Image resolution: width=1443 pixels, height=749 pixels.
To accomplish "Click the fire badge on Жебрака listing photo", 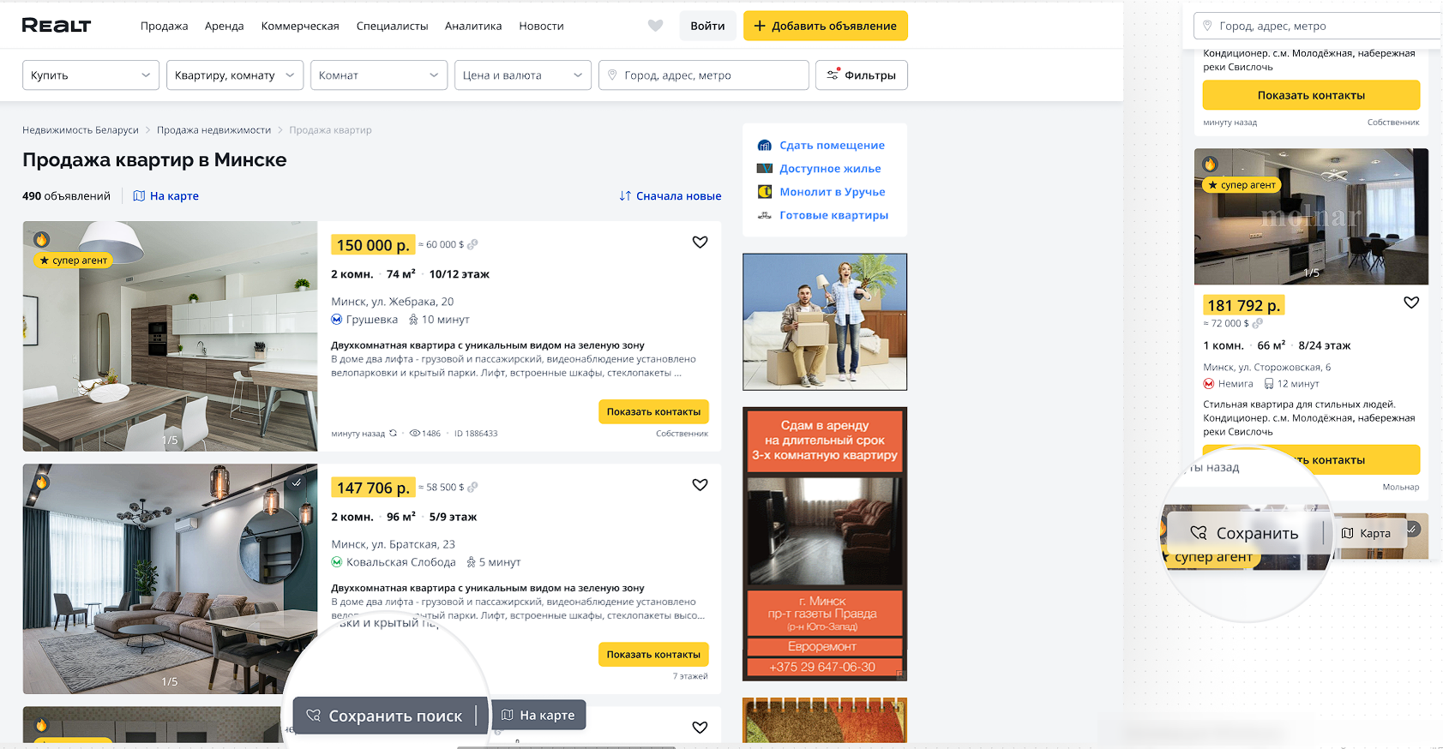I will [41, 239].
